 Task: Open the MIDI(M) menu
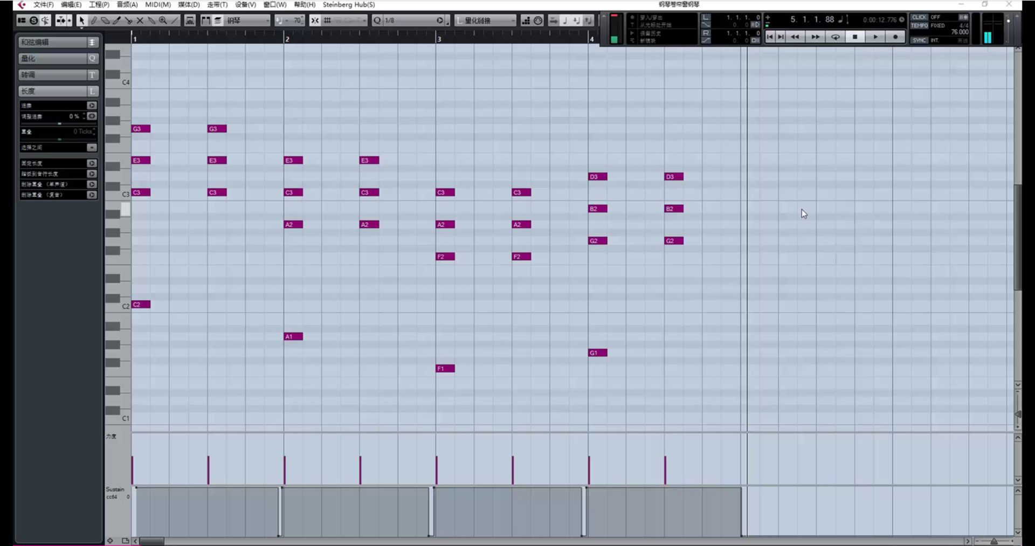(x=158, y=4)
